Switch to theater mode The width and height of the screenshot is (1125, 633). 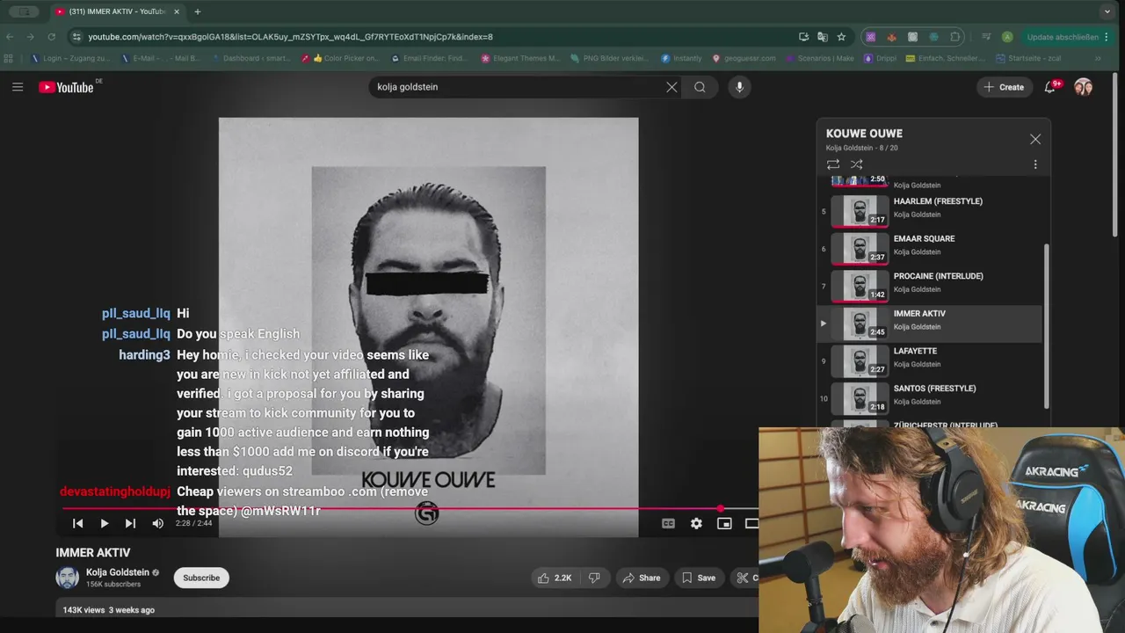[x=751, y=523]
